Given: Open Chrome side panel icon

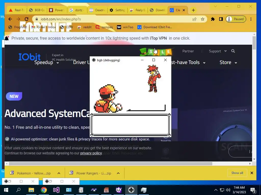Looking at the screenshot, I should point(221,19).
